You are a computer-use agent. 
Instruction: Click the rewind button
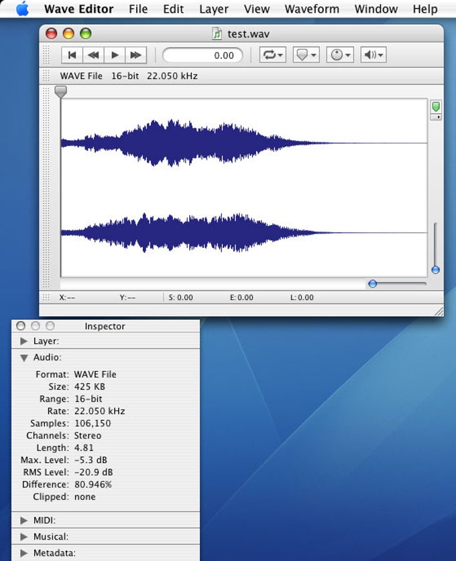coord(93,55)
